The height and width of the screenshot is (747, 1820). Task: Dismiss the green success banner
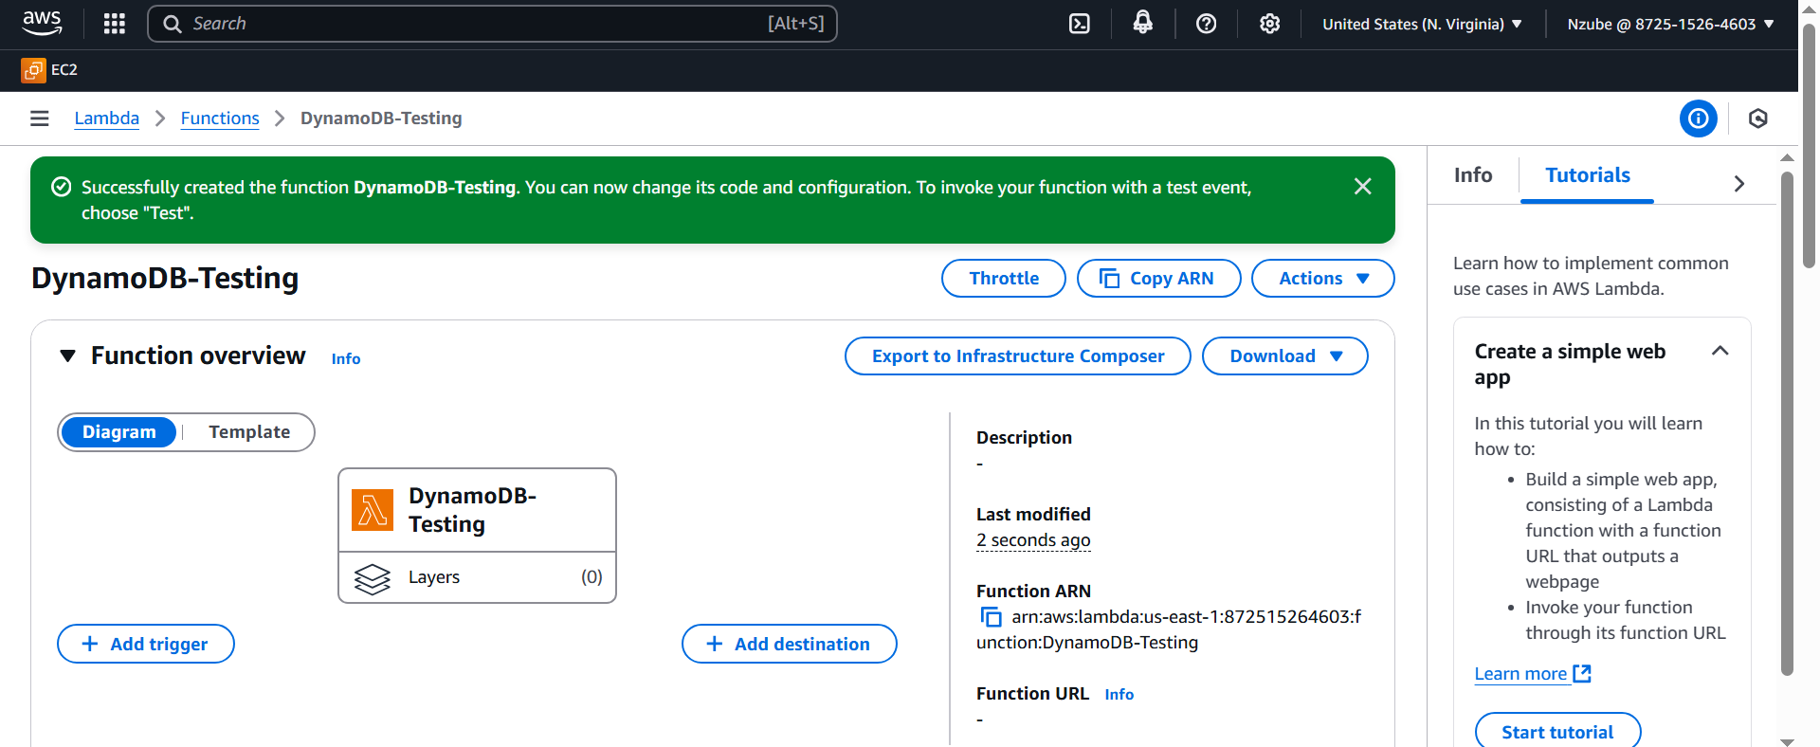click(x=1363, y=187)
